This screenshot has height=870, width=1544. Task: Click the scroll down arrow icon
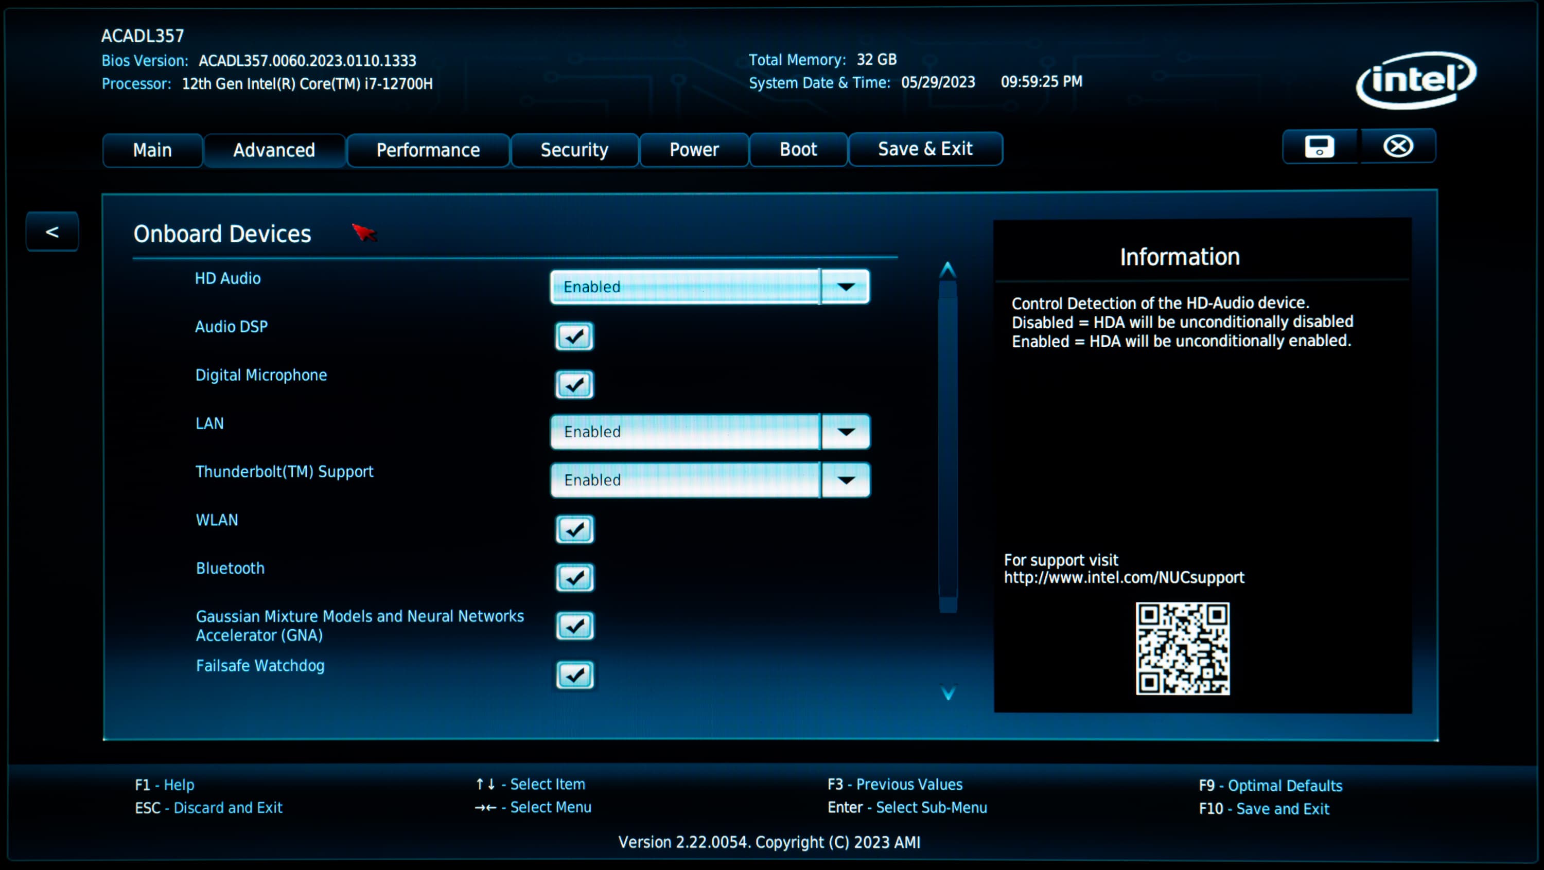948,693
